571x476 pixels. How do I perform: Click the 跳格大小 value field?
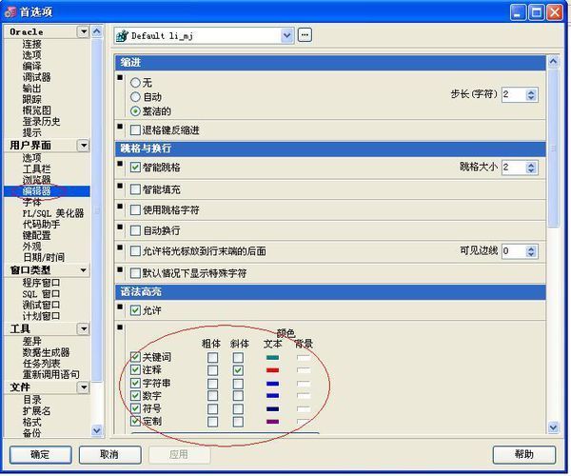click(x=511, y=168)
